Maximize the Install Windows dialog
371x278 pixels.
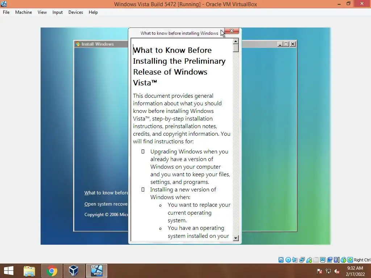pos(286,44)
